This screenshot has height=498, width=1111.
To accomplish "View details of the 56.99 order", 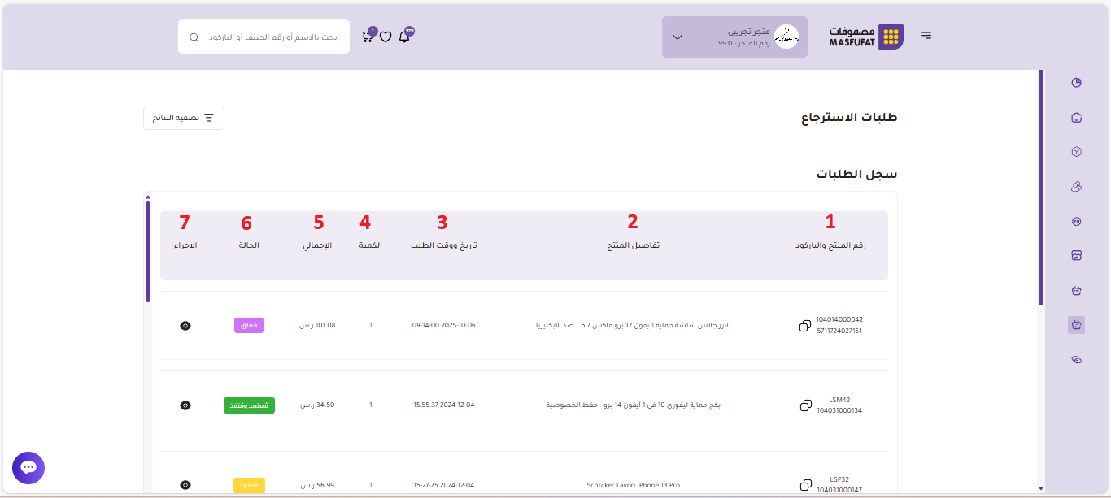I will (185, 485).
